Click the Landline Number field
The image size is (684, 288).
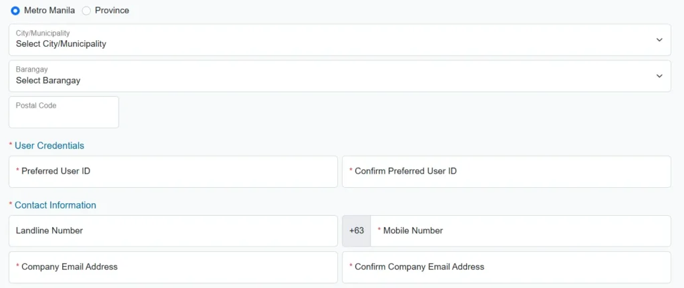(x=173, y=231)
